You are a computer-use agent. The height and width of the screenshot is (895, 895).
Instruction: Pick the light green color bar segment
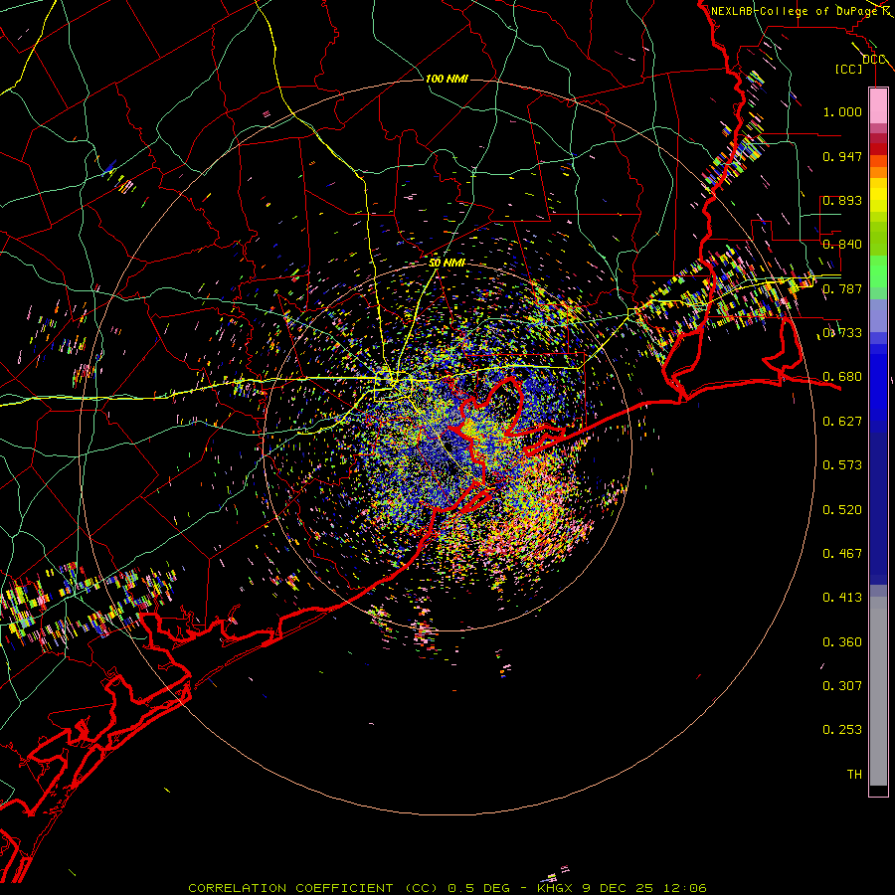878,271
